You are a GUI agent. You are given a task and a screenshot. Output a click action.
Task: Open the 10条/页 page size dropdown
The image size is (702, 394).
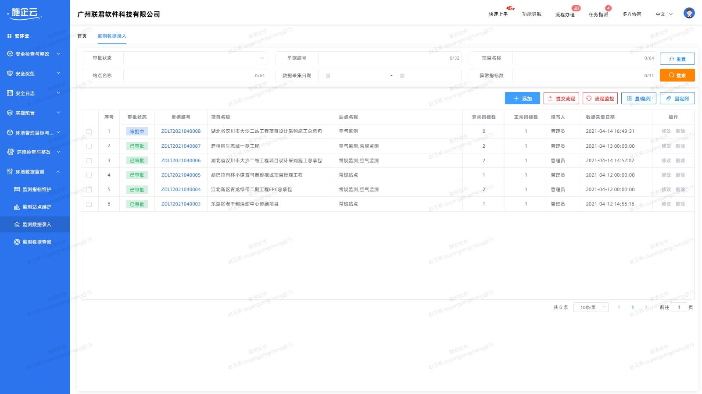click(x=591, y=307)
